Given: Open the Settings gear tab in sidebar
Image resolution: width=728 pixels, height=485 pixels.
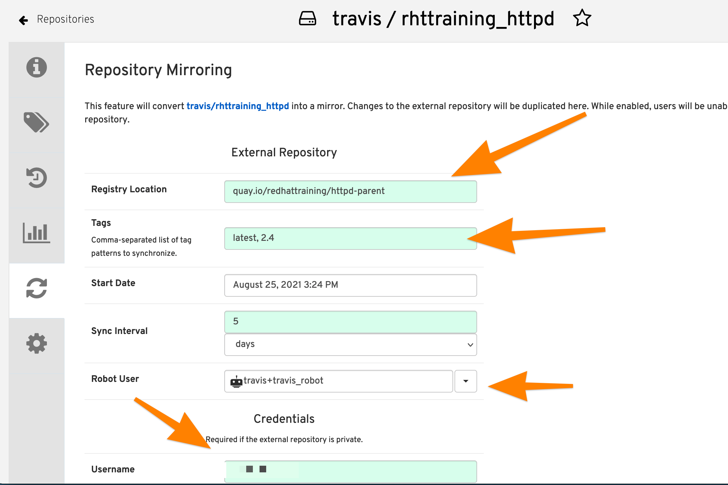Looking at the screenshot, I should click(x=37, y=343).
